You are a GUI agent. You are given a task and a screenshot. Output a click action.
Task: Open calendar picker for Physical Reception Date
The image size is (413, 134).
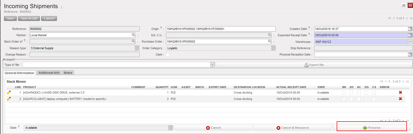point(410,54)
